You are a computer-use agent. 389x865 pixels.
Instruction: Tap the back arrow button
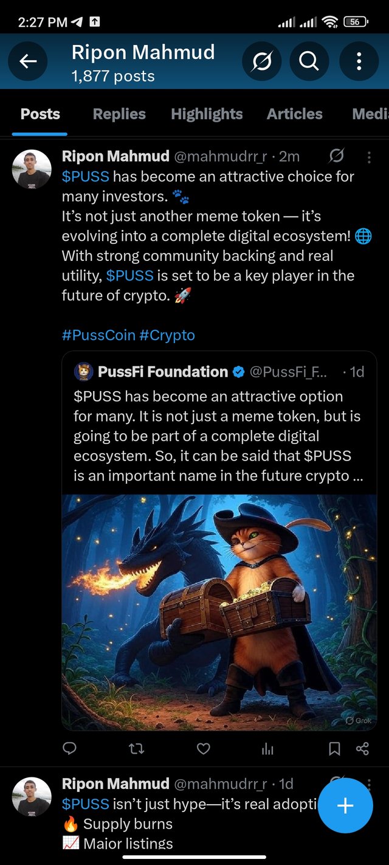tap(28, 61)
